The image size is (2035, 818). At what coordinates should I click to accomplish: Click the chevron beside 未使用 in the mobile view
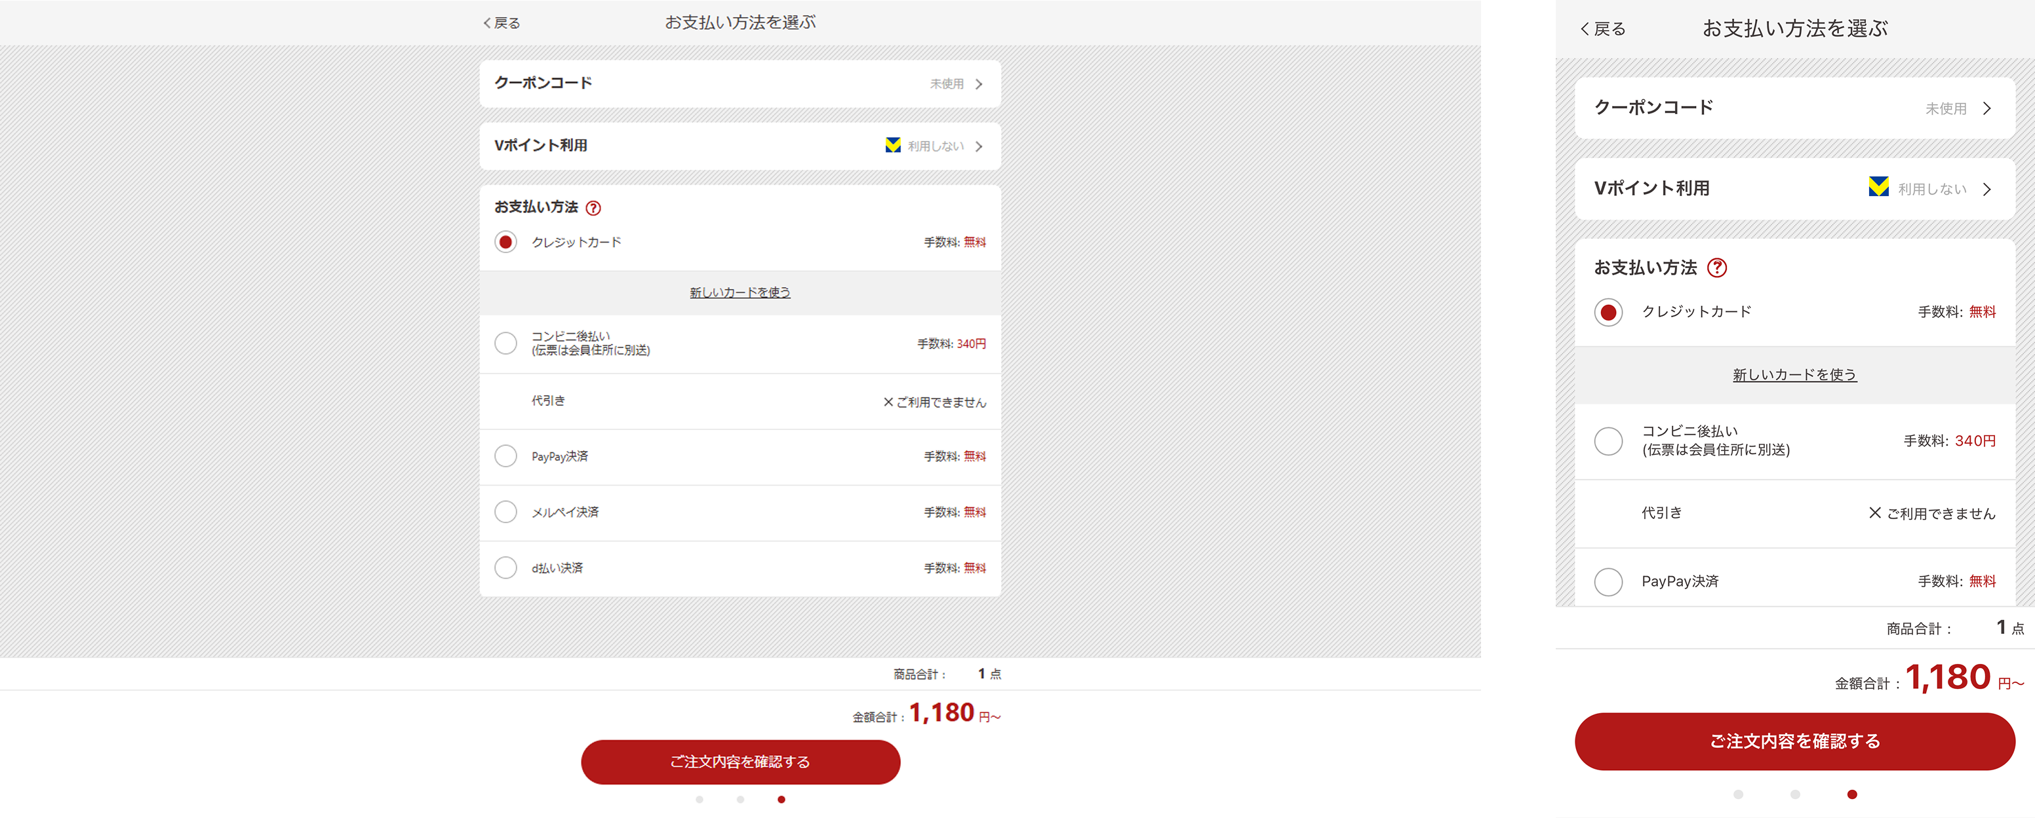(1986, 108)
